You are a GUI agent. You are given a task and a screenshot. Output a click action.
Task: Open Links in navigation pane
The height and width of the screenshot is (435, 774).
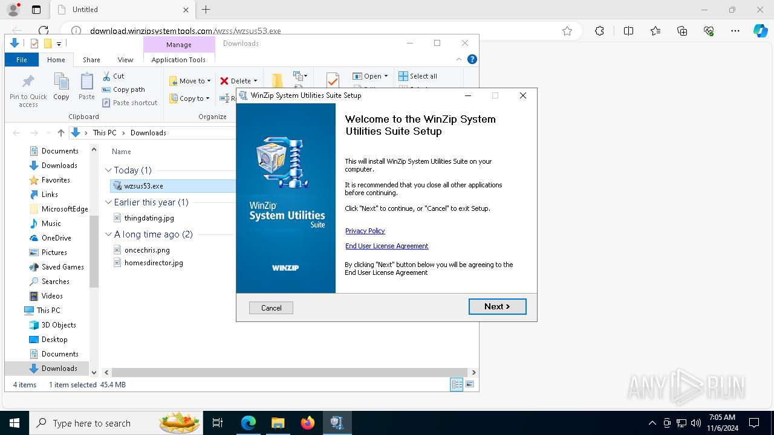coord(50,195)
